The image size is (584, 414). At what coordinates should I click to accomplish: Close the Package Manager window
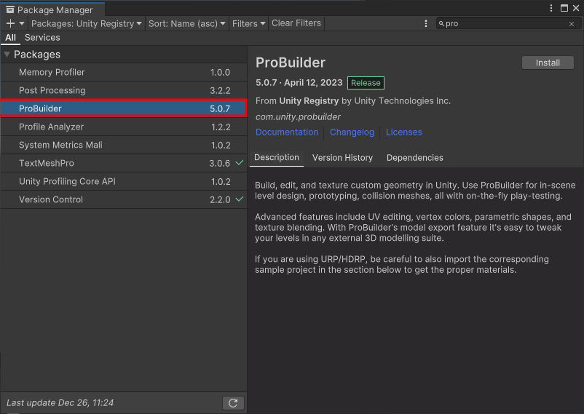click(x=576, y=8)
